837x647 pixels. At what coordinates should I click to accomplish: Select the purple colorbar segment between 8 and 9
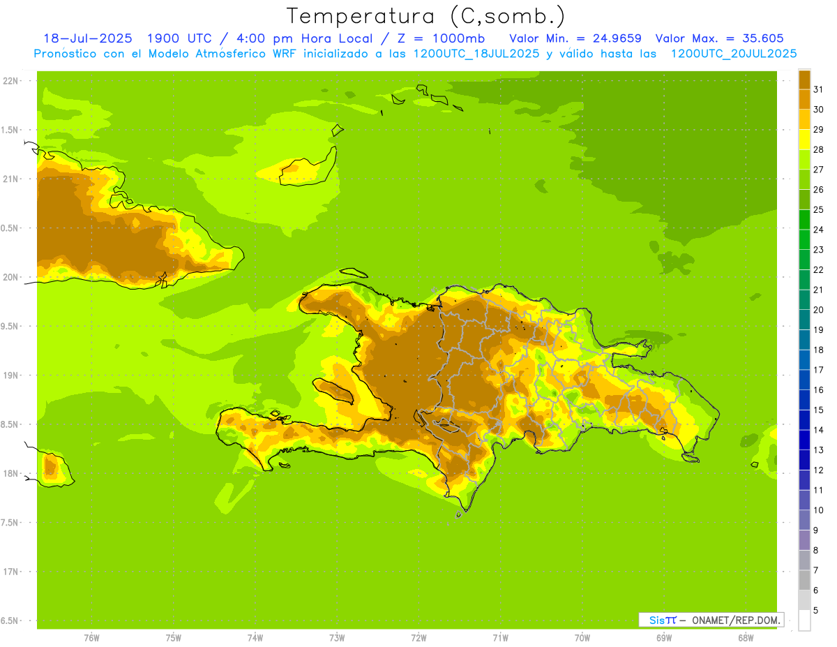click(804, 540)
